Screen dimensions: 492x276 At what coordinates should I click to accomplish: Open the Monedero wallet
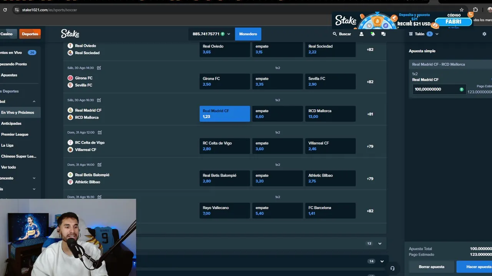248,34
